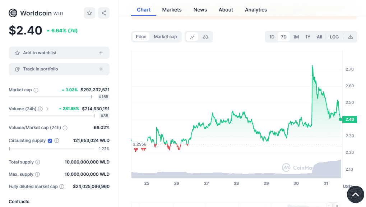Click Add to watchlist button

pos(59,53)
